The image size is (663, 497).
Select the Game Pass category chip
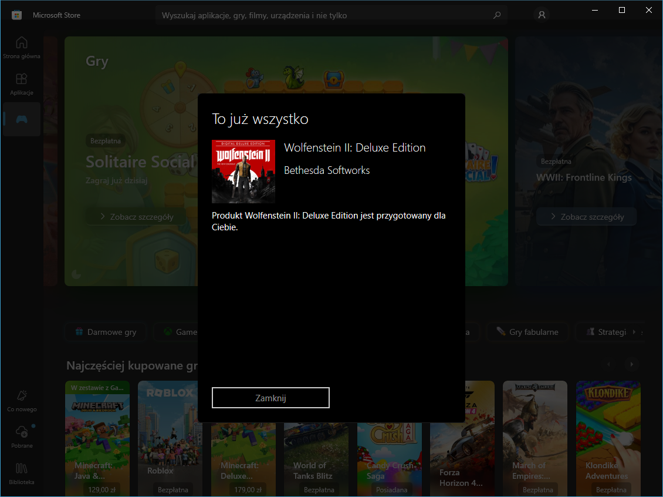tap(177, 332)
